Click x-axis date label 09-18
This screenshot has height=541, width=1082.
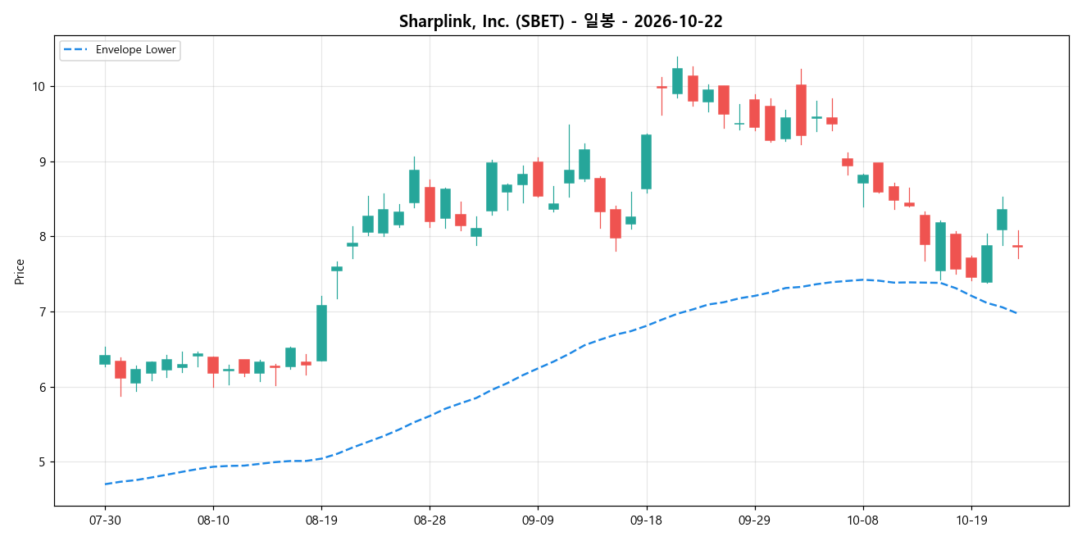(646, 520)
